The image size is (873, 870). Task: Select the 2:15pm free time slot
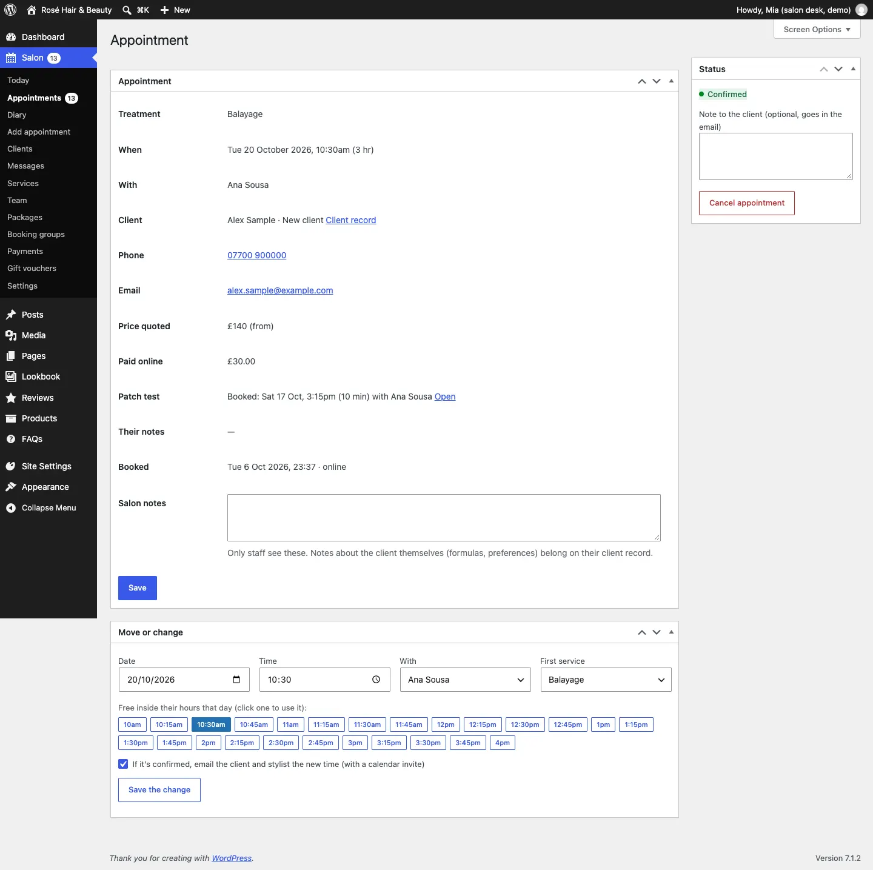pos(242,743)
